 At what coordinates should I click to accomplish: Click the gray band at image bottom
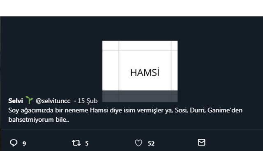click(x=140, y=96)
